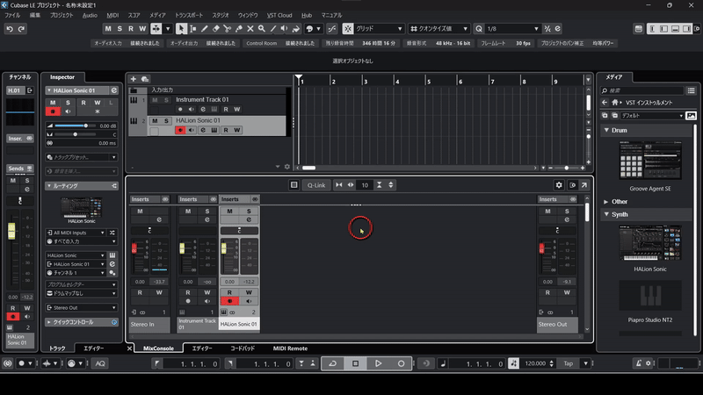Click the Q-Link button

316,185
